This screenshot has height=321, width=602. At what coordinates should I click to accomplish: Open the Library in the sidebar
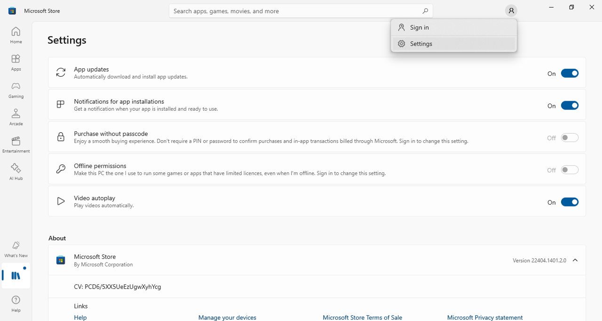tap(16, 276)
